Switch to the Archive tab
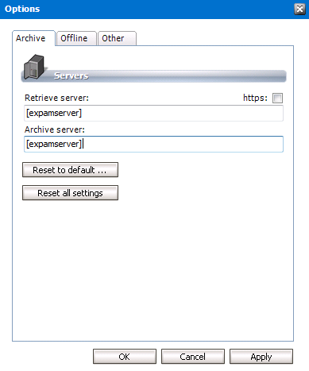The height and width of the screenshot is (371, 309). tap(33, 38)
